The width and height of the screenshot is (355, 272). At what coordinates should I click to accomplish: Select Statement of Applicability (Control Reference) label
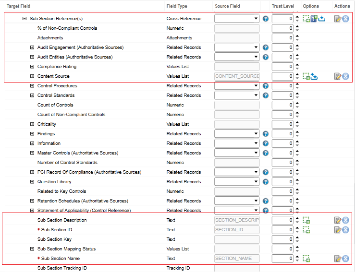84,211
